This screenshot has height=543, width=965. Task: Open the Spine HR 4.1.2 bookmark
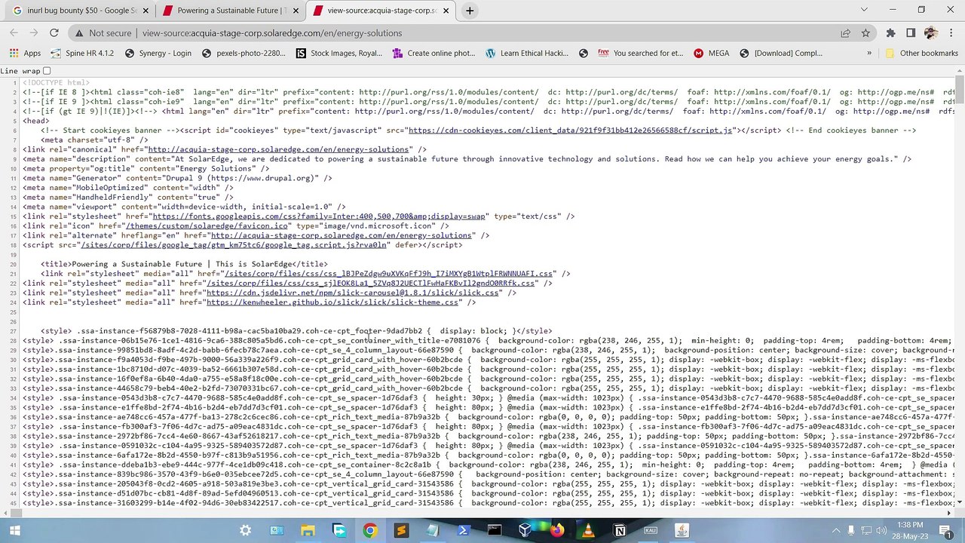point(81,53)
